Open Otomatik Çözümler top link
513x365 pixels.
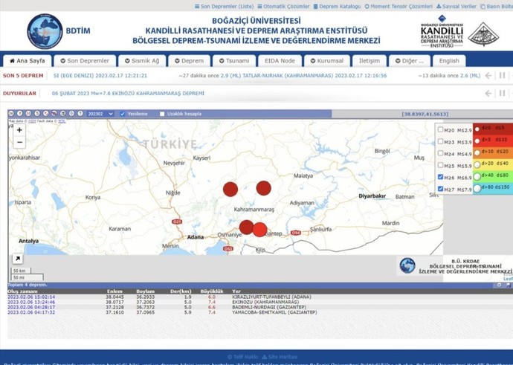point(283,6)
